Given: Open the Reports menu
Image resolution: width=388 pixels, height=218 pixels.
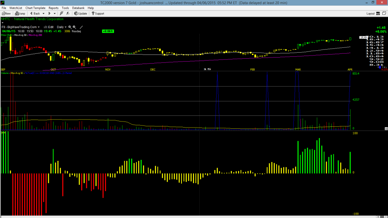Looking at the screenshot, I should pos(53,8).
